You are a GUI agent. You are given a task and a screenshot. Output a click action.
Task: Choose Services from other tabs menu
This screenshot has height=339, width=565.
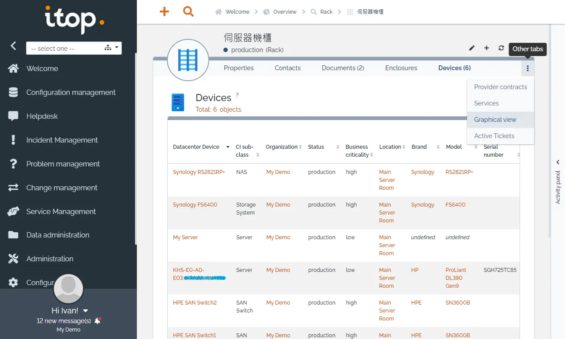click(501, 103)
